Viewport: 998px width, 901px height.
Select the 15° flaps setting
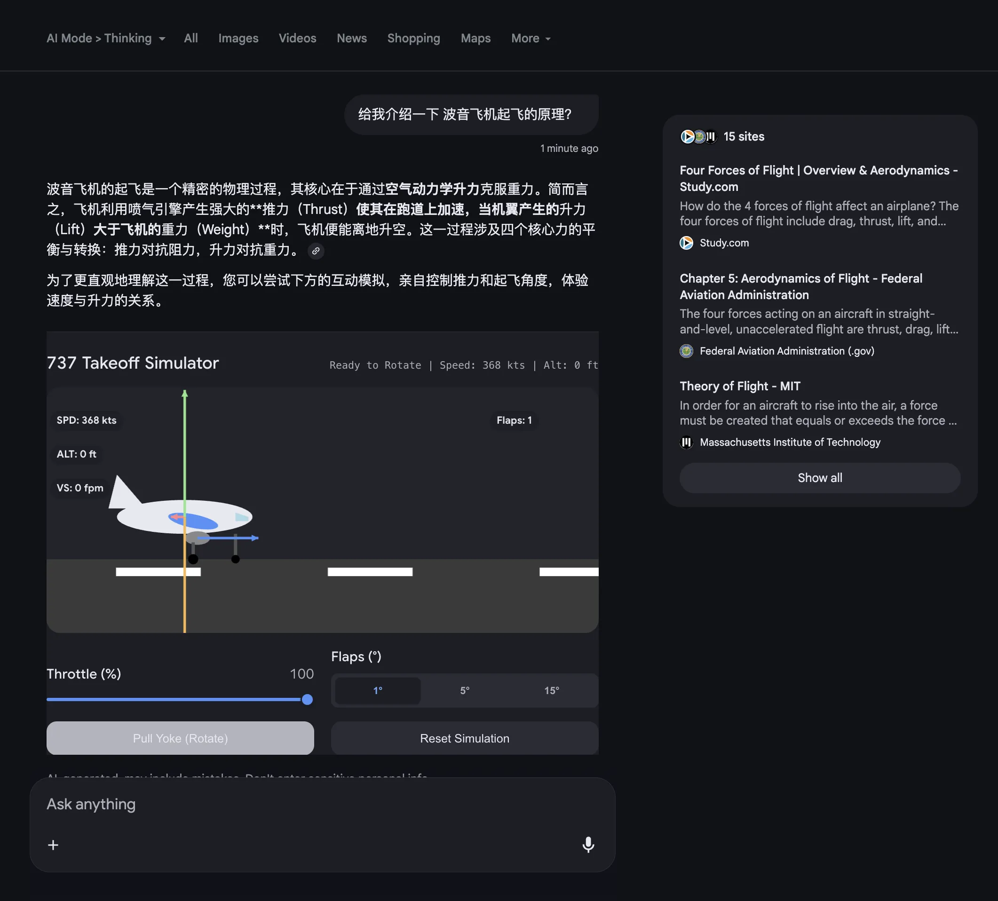(552, 690)
